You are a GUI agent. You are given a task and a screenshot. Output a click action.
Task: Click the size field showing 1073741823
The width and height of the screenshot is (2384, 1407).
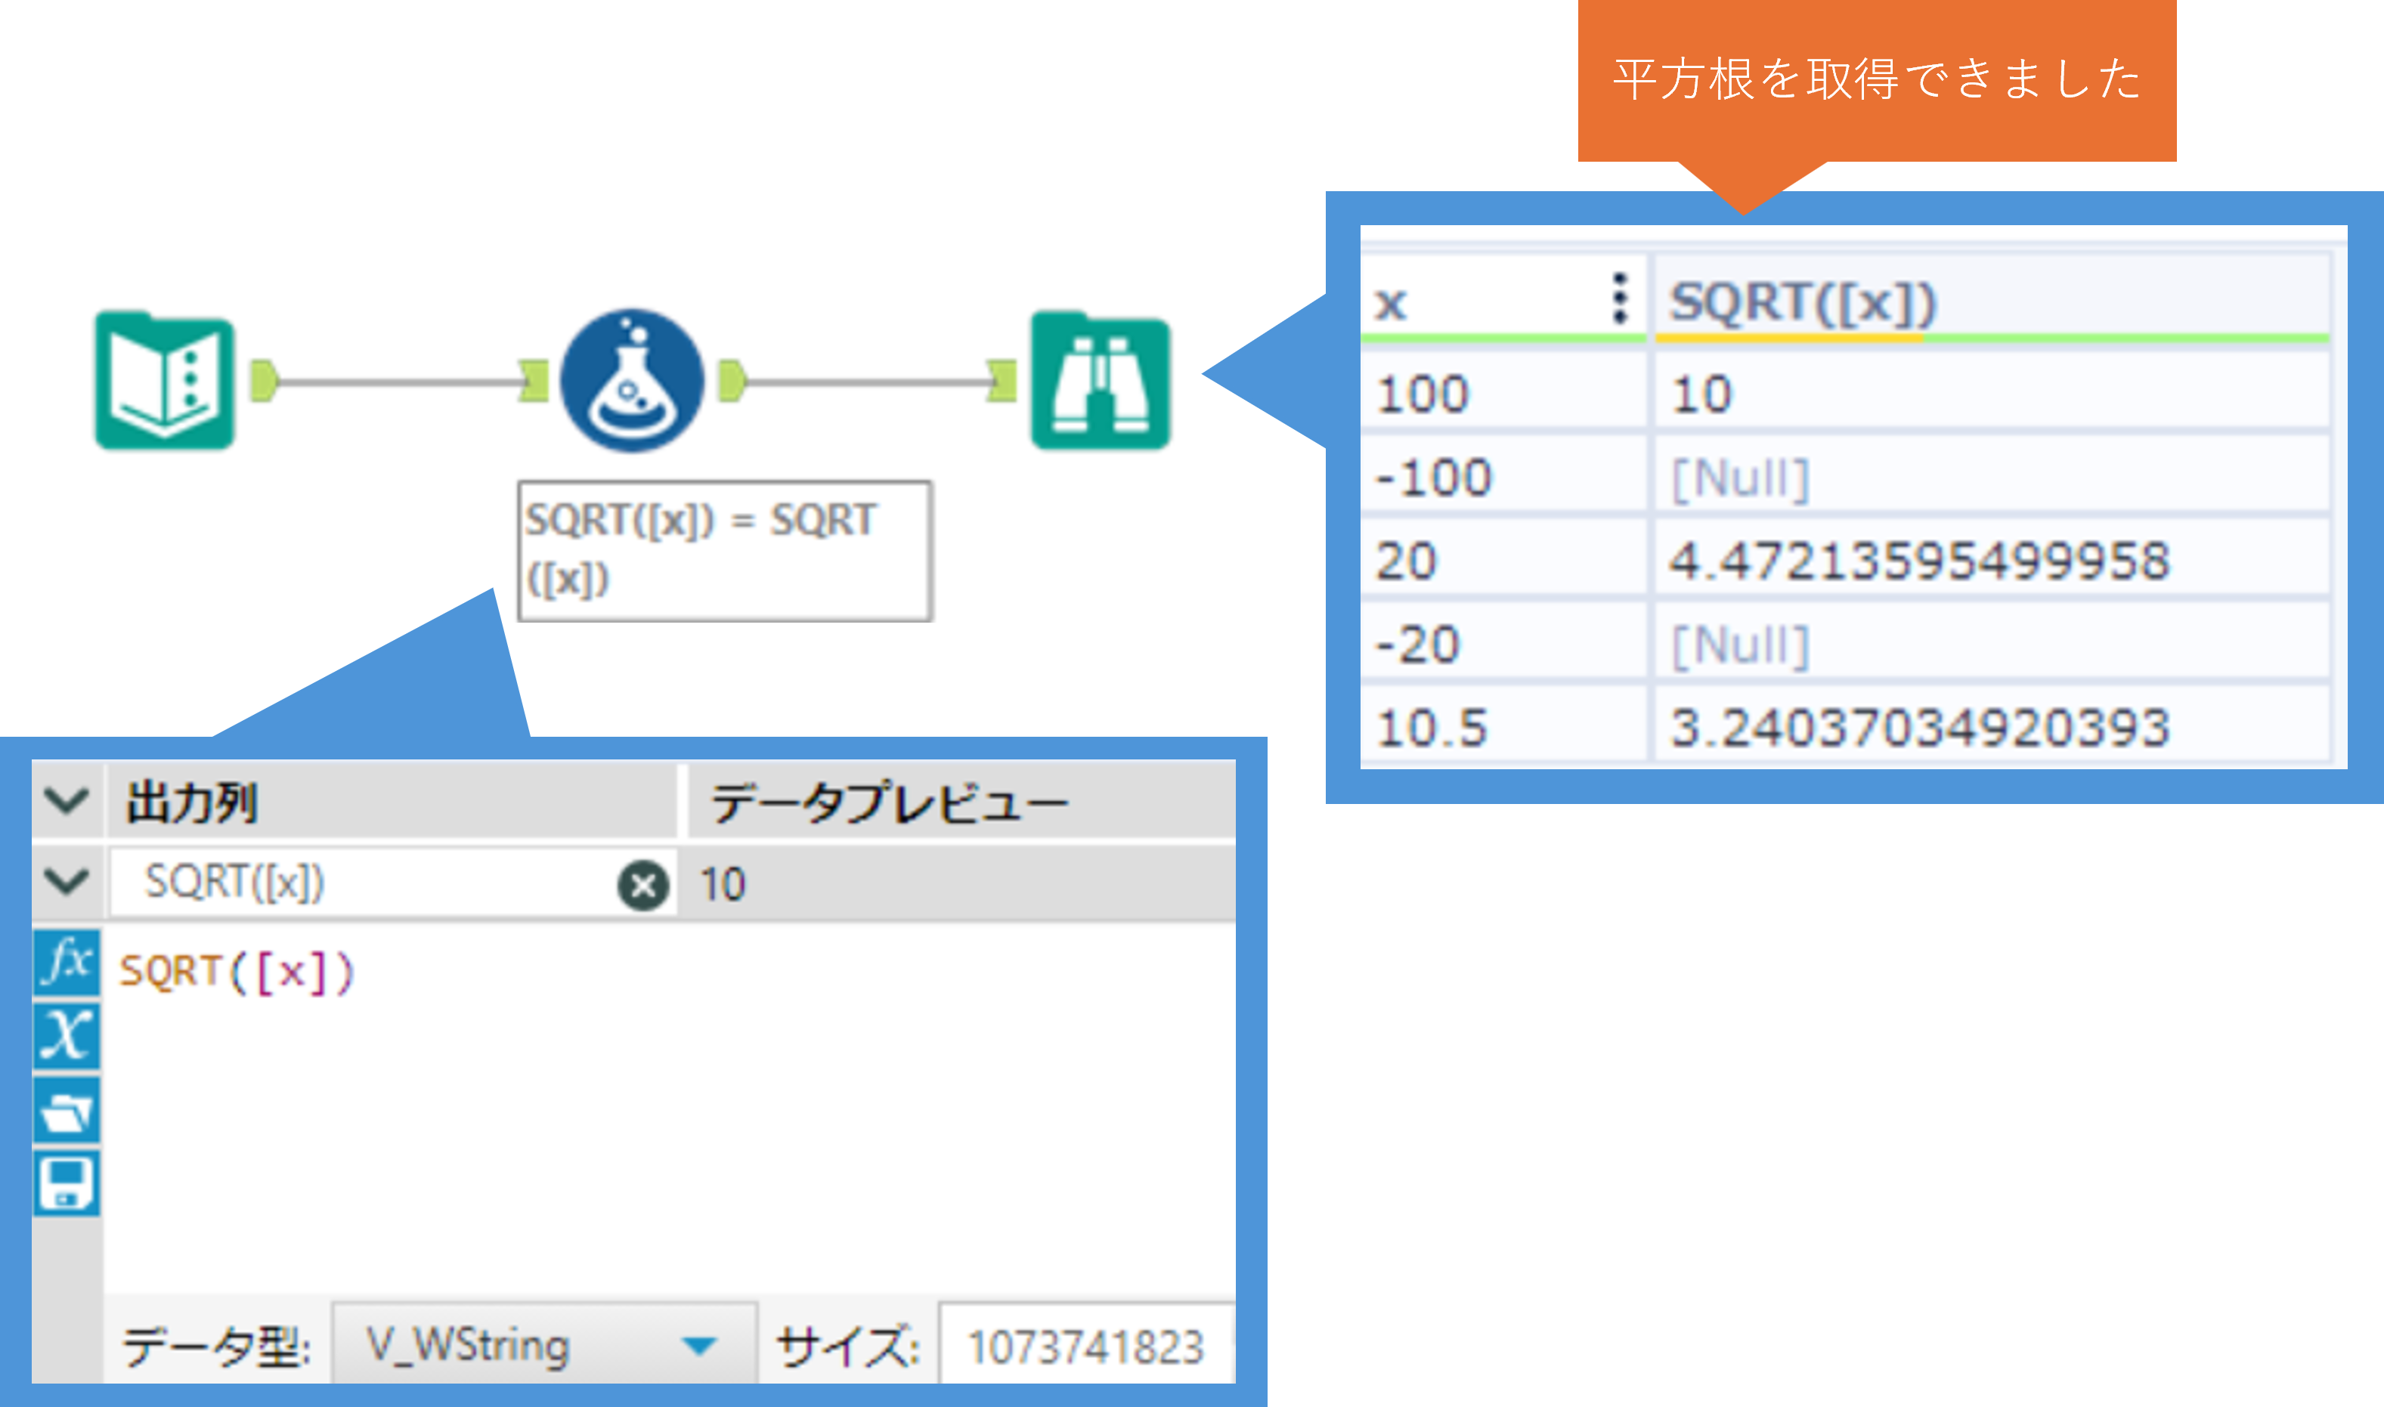[x=1085, y=1347]
